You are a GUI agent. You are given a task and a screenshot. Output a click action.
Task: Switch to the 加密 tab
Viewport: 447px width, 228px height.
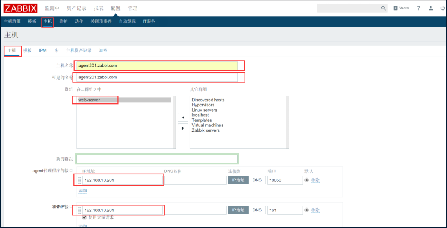tap(103, 51)
